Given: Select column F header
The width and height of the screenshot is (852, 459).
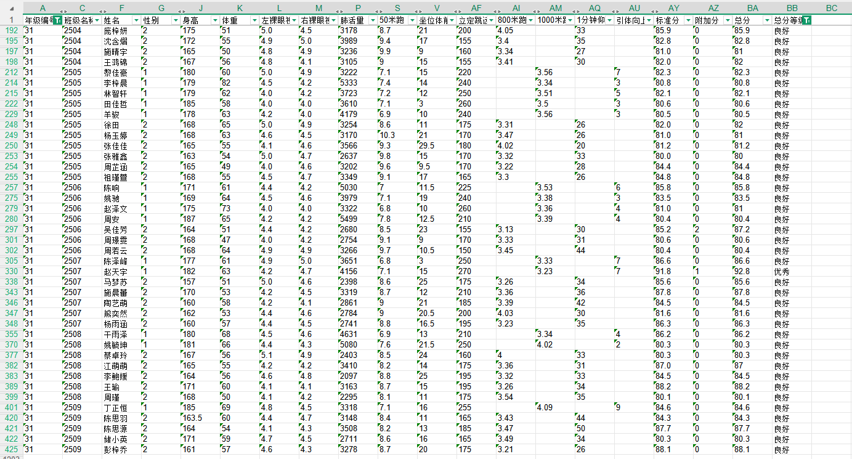Looking at the screenshot, I should point(121,7).
